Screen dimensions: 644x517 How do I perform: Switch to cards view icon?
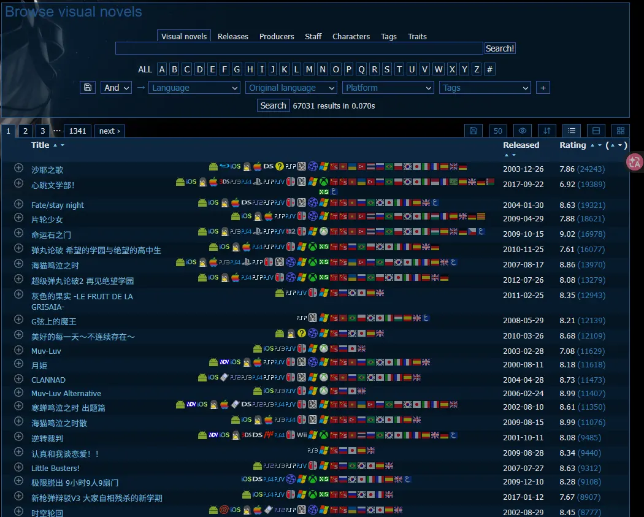click(596, 131)
